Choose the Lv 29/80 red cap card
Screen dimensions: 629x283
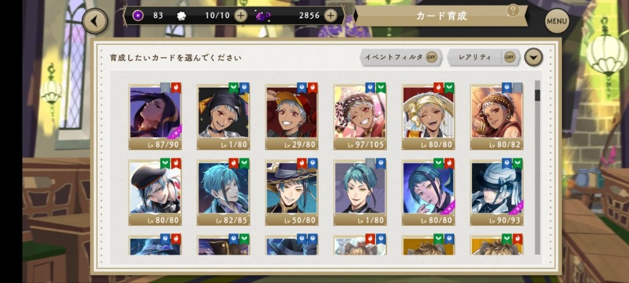click(292, 117)
